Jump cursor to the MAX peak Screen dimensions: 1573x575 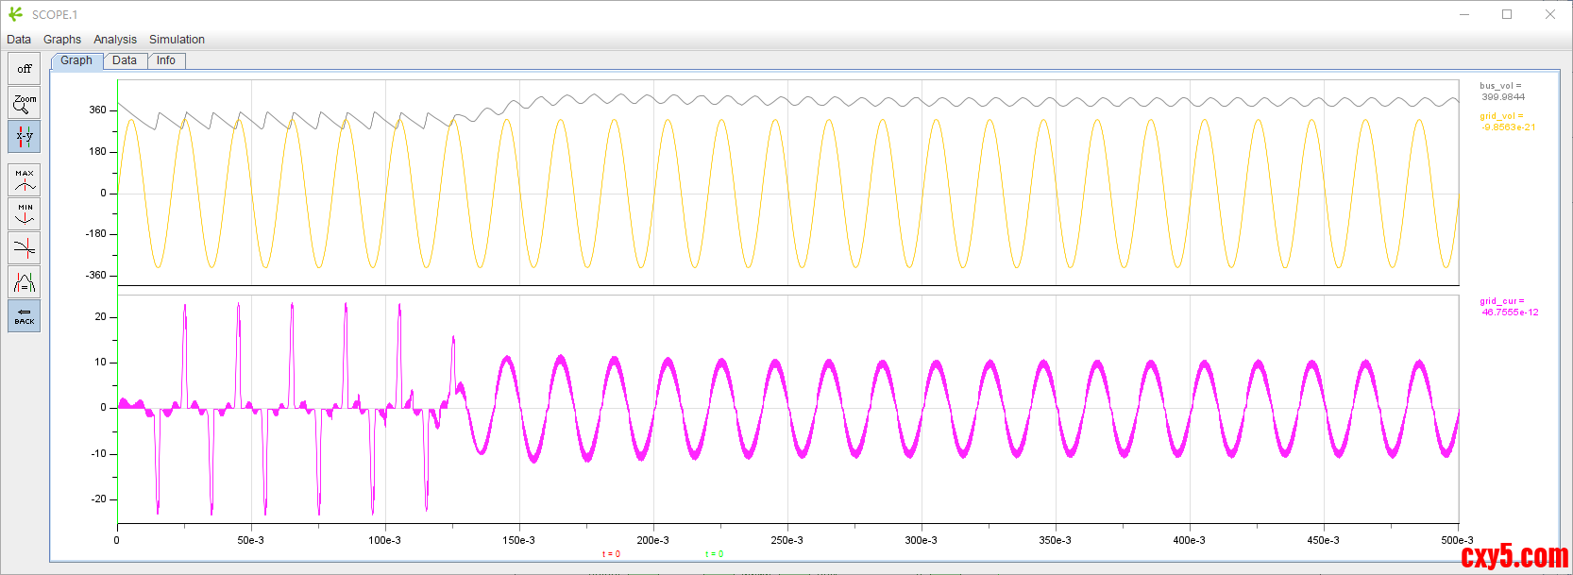[x=25, y=179]
